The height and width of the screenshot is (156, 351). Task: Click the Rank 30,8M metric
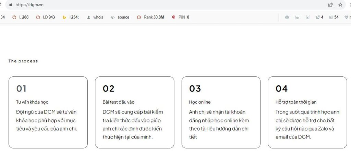point(150,17)
